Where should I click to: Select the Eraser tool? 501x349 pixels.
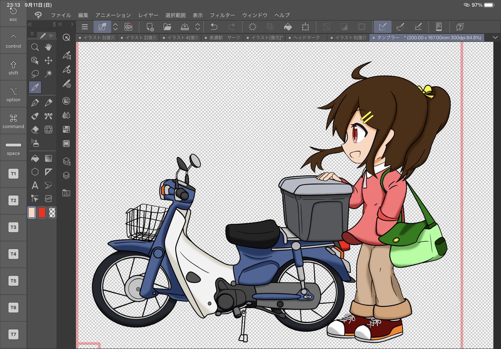click(x=35, y=129)
